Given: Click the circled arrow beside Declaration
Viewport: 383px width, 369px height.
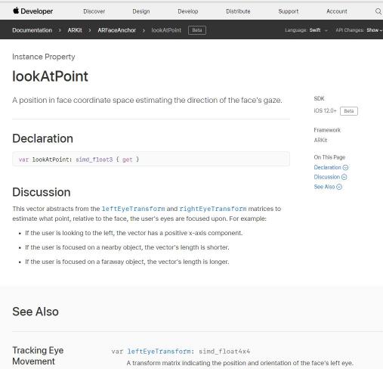Looking at the screenshot, I should [x=345, y=168].
